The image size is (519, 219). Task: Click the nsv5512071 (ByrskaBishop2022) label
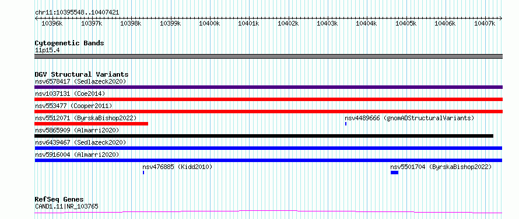click(86, 118)
